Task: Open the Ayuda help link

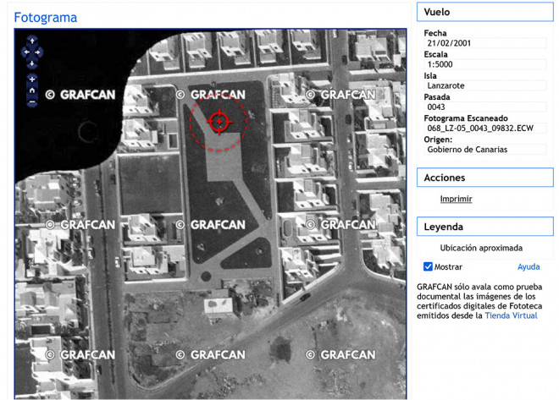Action: pyautogui.click(x=529, y=266)
